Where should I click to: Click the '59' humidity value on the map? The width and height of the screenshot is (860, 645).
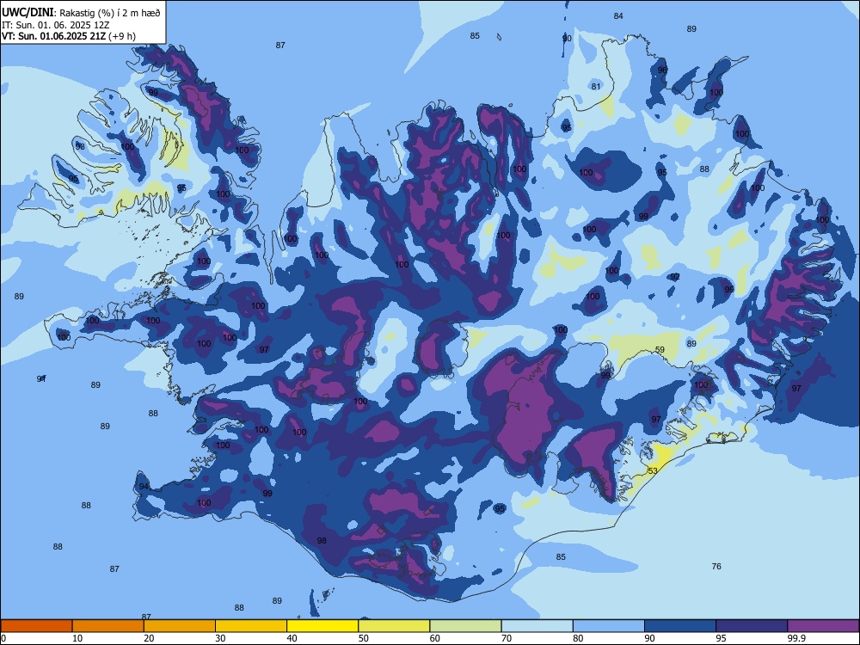coord(660,349)
